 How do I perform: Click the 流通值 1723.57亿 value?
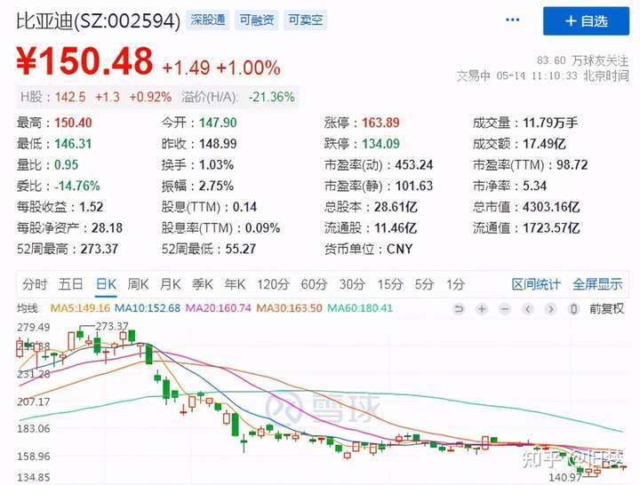tap(551, 228)
